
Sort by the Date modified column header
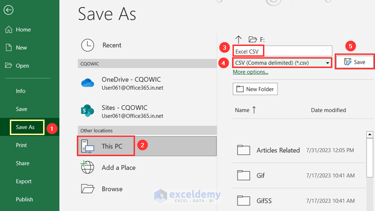point(329,110)
